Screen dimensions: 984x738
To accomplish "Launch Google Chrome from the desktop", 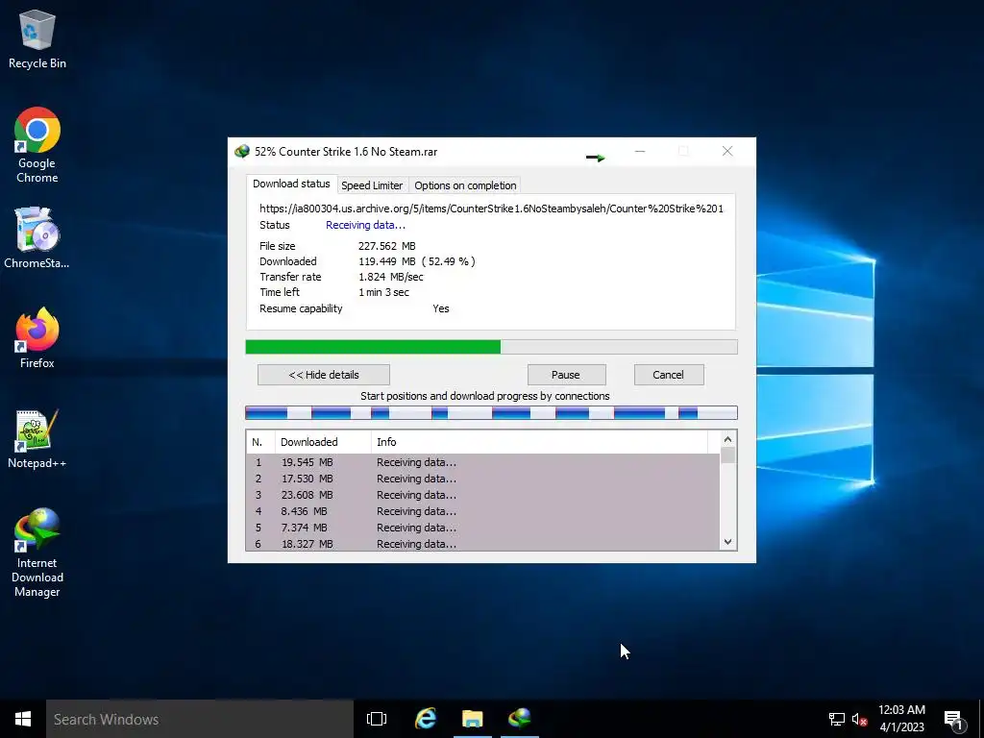I will click(37, 145).
